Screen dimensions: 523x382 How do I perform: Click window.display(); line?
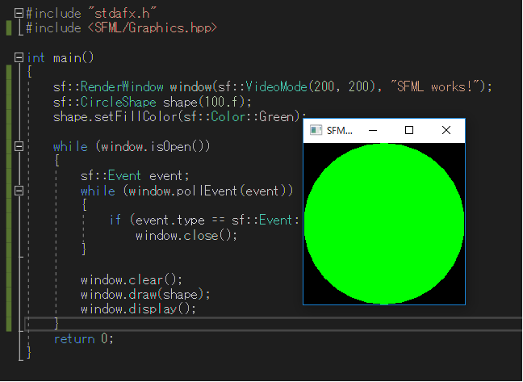(139, 309)
